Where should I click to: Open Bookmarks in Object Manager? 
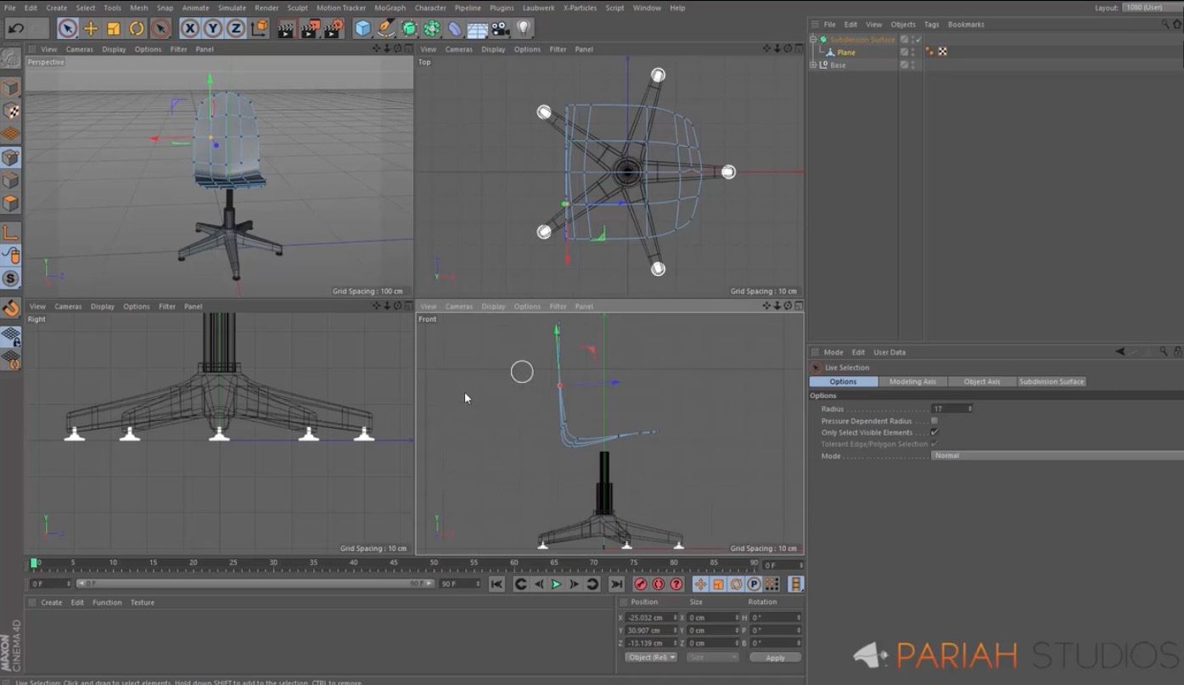tap(966, 25)
